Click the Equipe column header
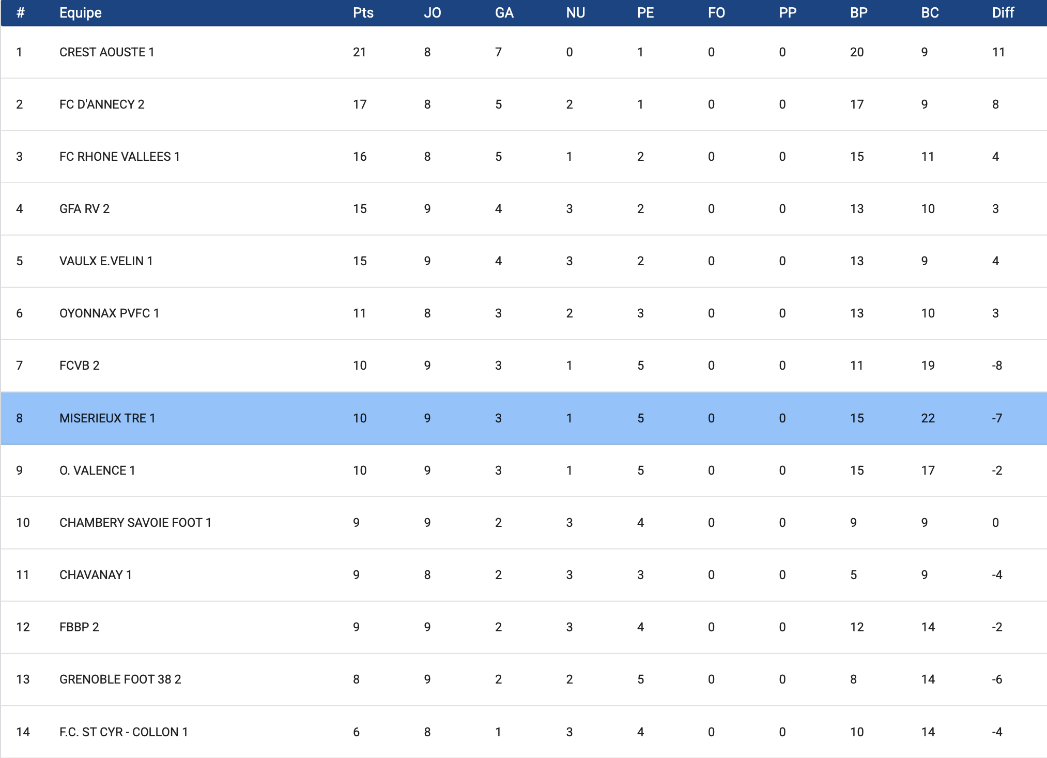This screenshot has width=1047, height=758. (x=81, y=13)
